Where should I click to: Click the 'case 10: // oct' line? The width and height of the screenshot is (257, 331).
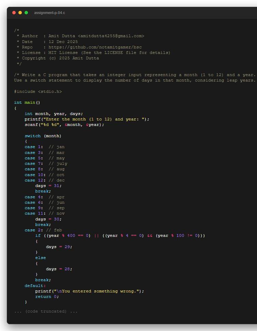tap(45, 175)
